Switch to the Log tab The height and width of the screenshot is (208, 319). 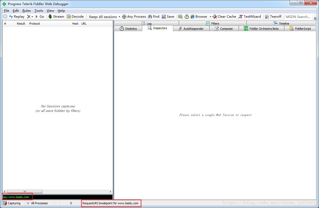147,23
